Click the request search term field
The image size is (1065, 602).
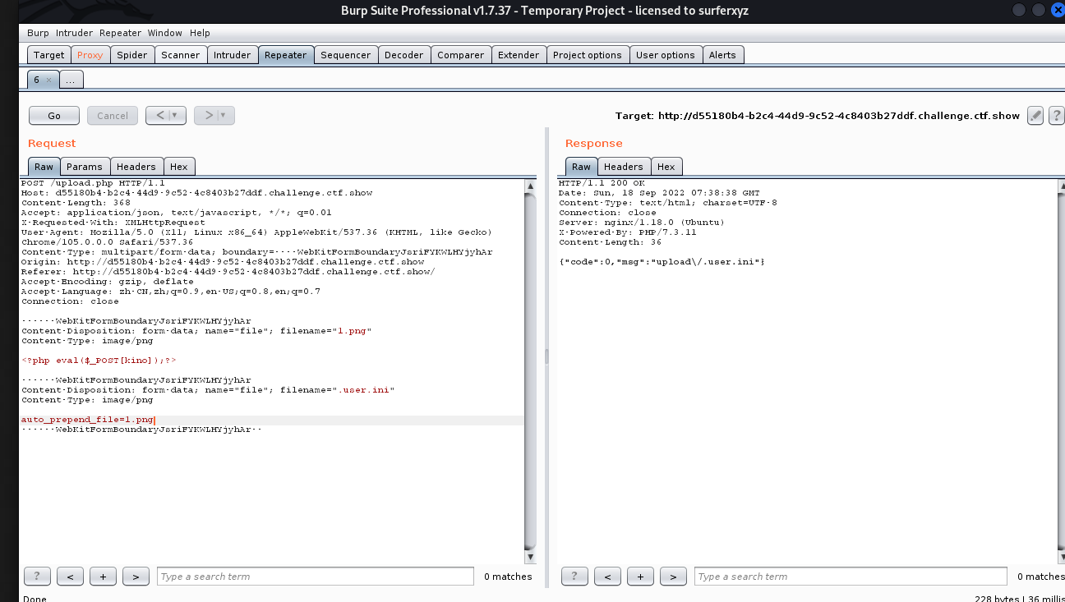[x=316, y=577]
